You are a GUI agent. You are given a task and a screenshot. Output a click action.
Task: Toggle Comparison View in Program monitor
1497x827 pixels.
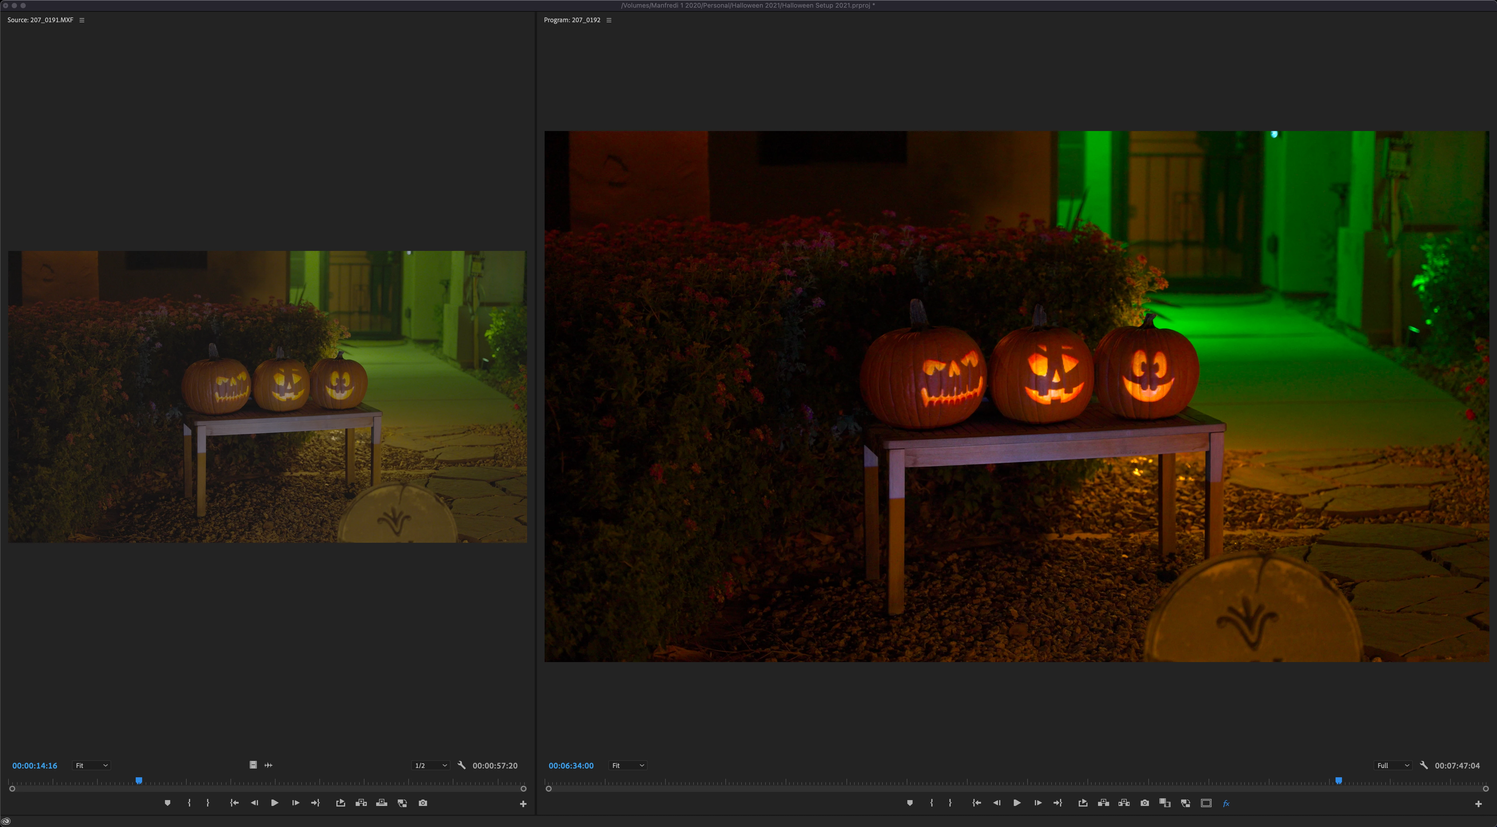pos(1165,803)
